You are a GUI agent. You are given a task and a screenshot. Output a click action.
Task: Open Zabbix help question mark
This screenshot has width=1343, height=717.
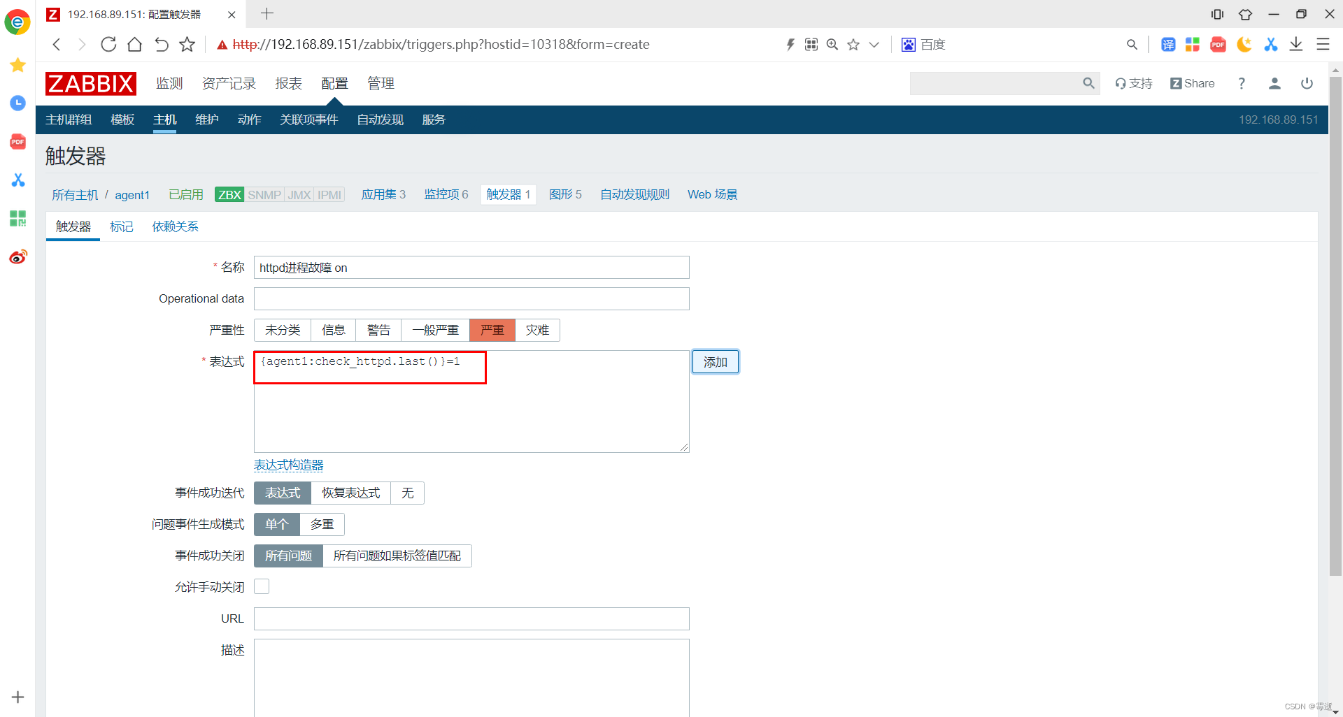(1242, 83)
